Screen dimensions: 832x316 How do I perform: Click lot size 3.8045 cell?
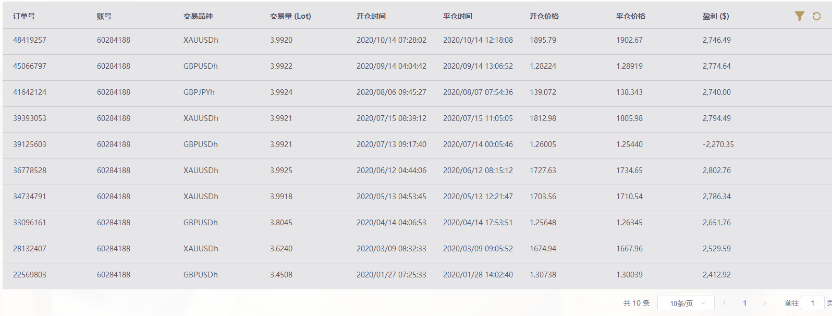pyautogui.click(x=281, y=223)
